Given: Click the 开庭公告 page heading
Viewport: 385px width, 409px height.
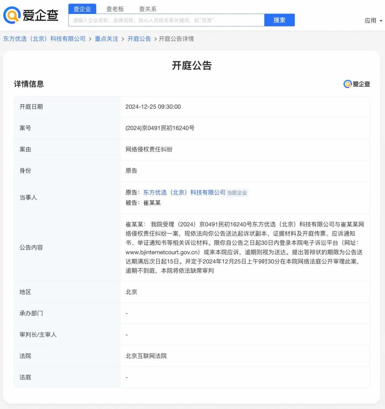Looking at the screenshot, I should pyautogui.click(x=192, y=65).
